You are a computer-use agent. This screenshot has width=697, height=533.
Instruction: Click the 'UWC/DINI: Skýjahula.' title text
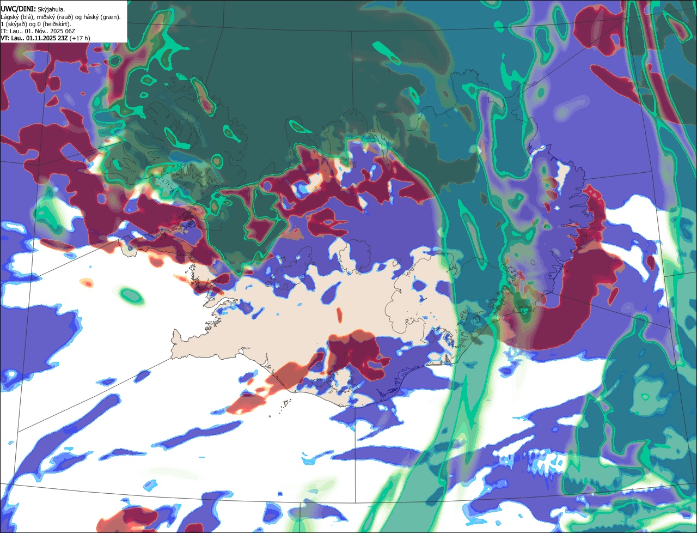[33, 9]
